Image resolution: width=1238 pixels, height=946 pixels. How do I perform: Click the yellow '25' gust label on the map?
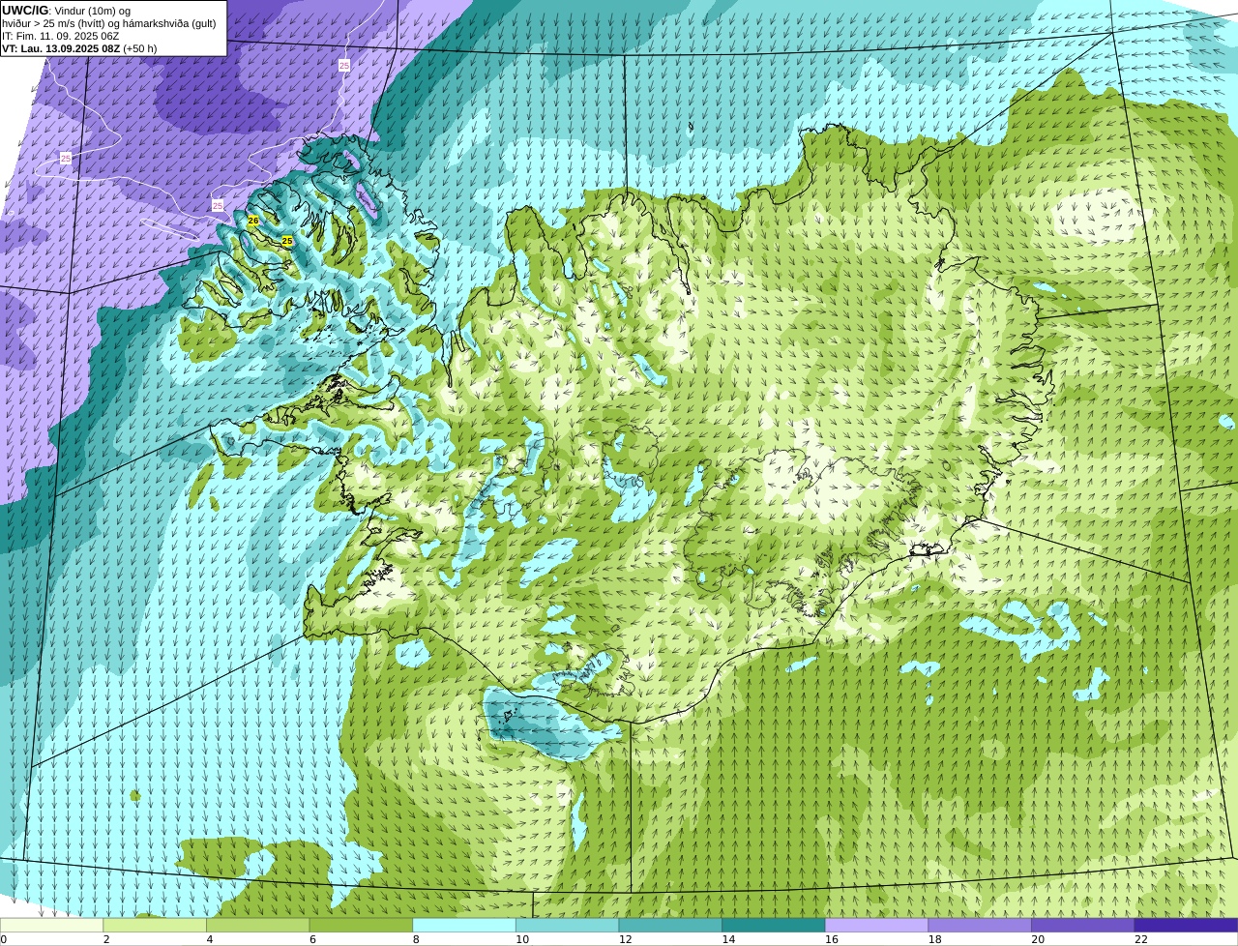point(287,240)
